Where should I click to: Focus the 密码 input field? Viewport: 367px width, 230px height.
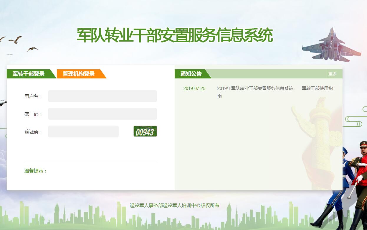coord(102,114)
